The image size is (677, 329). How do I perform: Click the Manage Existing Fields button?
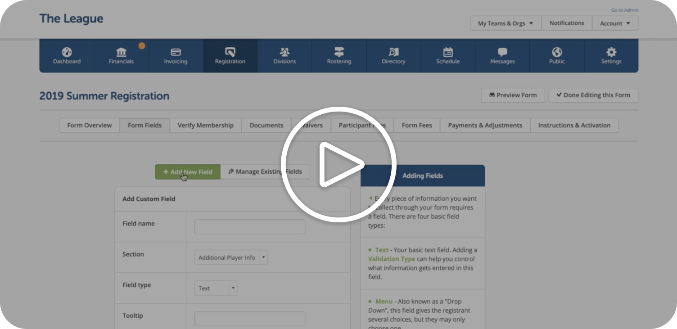pos(265,171)
